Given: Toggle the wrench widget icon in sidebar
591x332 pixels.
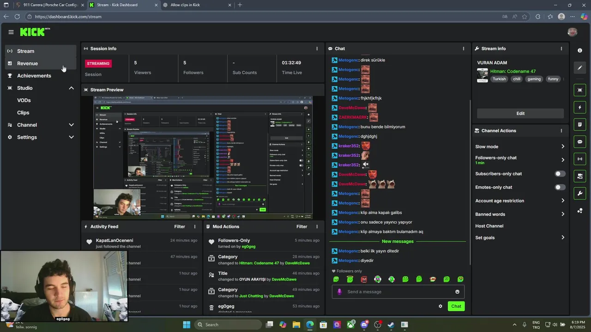Looking at the screenshot, I should [x=580, y=193].
